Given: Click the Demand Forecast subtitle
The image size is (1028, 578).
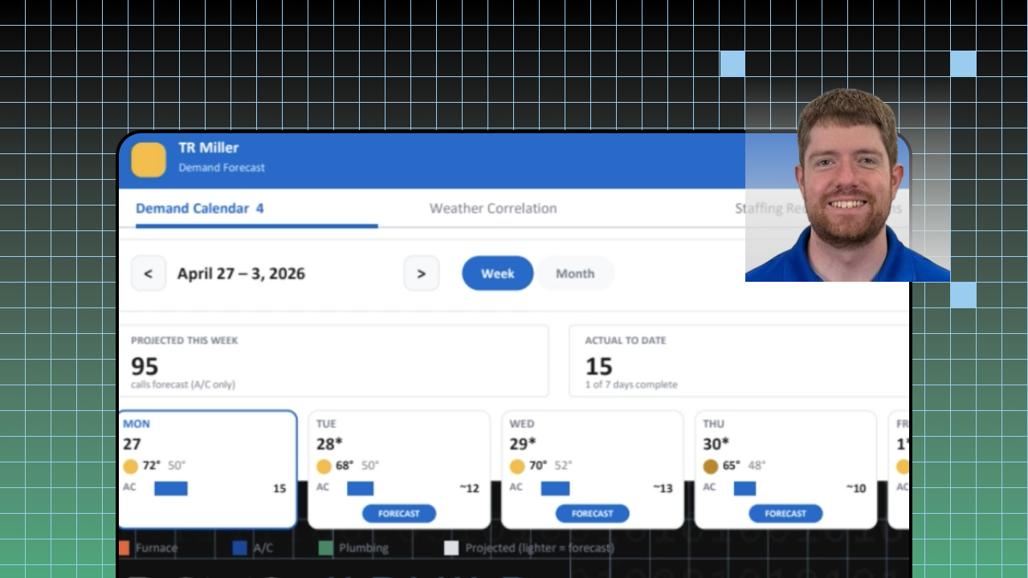Looking at the screenshot, I should click(x=222, y=168).
